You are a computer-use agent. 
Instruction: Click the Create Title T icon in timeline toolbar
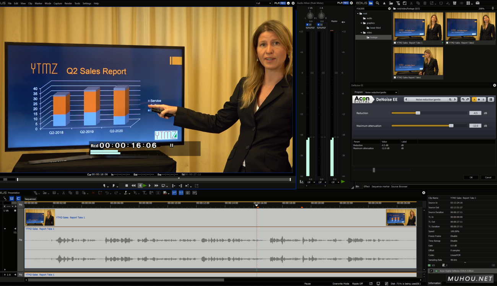[145, 193]
